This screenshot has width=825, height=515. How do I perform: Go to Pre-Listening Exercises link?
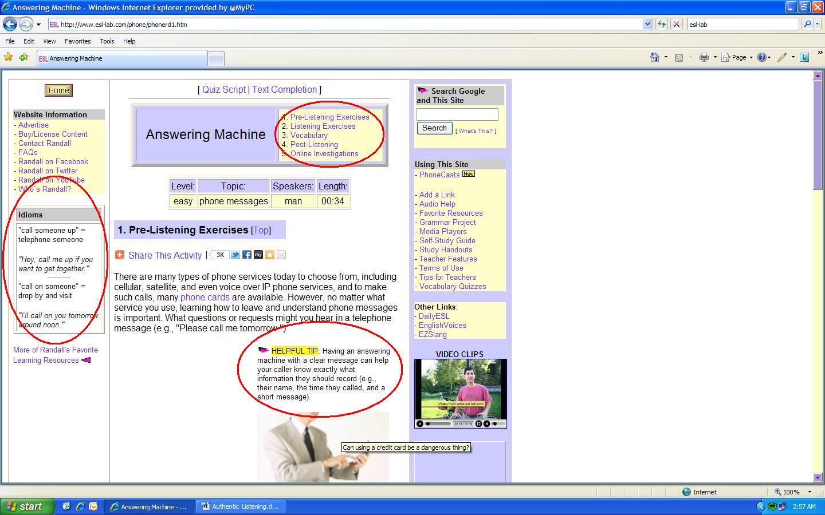pyautogui.click(x=329, y=117)
